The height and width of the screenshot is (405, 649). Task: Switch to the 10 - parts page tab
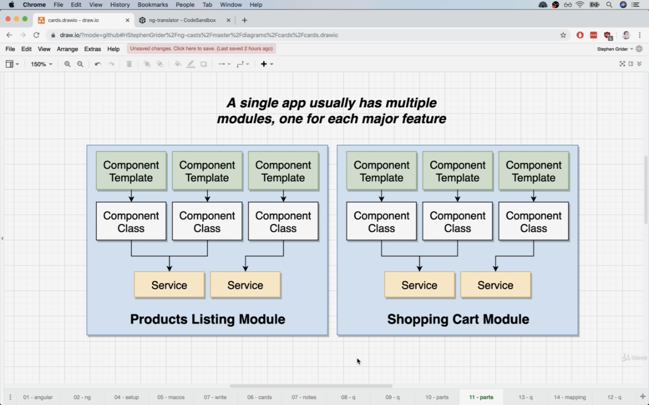437,397
